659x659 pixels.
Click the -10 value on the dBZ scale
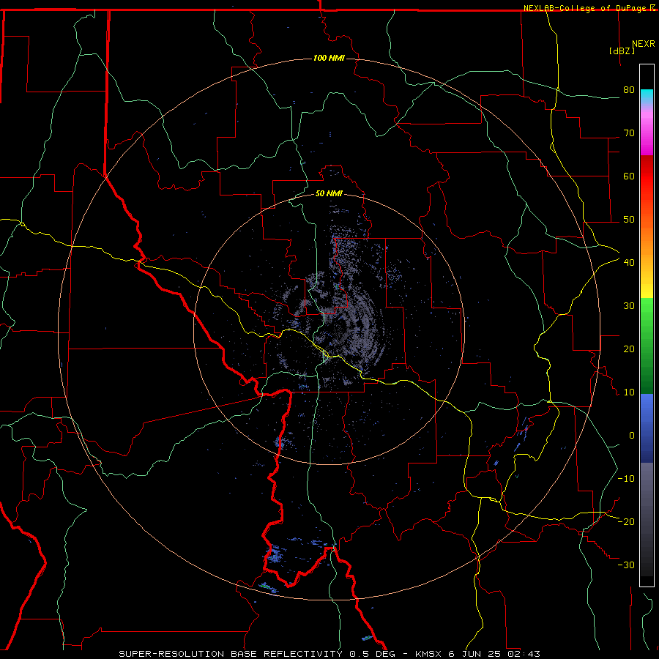click(x=626, y=478)
